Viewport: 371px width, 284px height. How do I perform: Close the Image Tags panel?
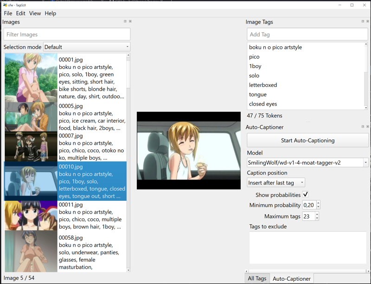(x=368, y=21)
